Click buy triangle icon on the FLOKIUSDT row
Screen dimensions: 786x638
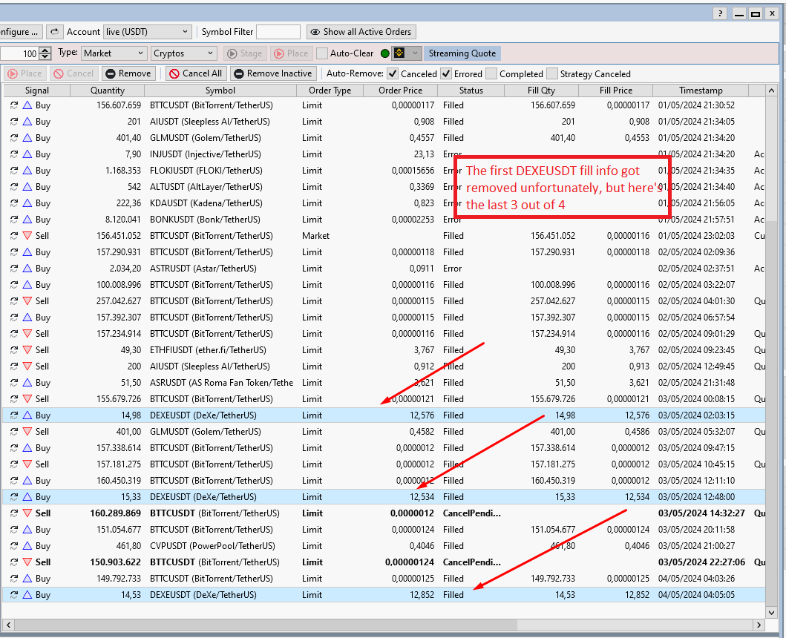tap(27, 171)
